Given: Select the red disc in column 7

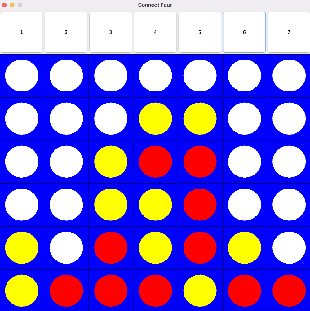Looking at the screenshot, I should coord(289,291).
